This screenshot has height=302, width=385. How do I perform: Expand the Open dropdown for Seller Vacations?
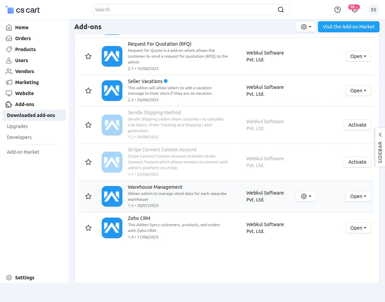click(x=358, y=91)
